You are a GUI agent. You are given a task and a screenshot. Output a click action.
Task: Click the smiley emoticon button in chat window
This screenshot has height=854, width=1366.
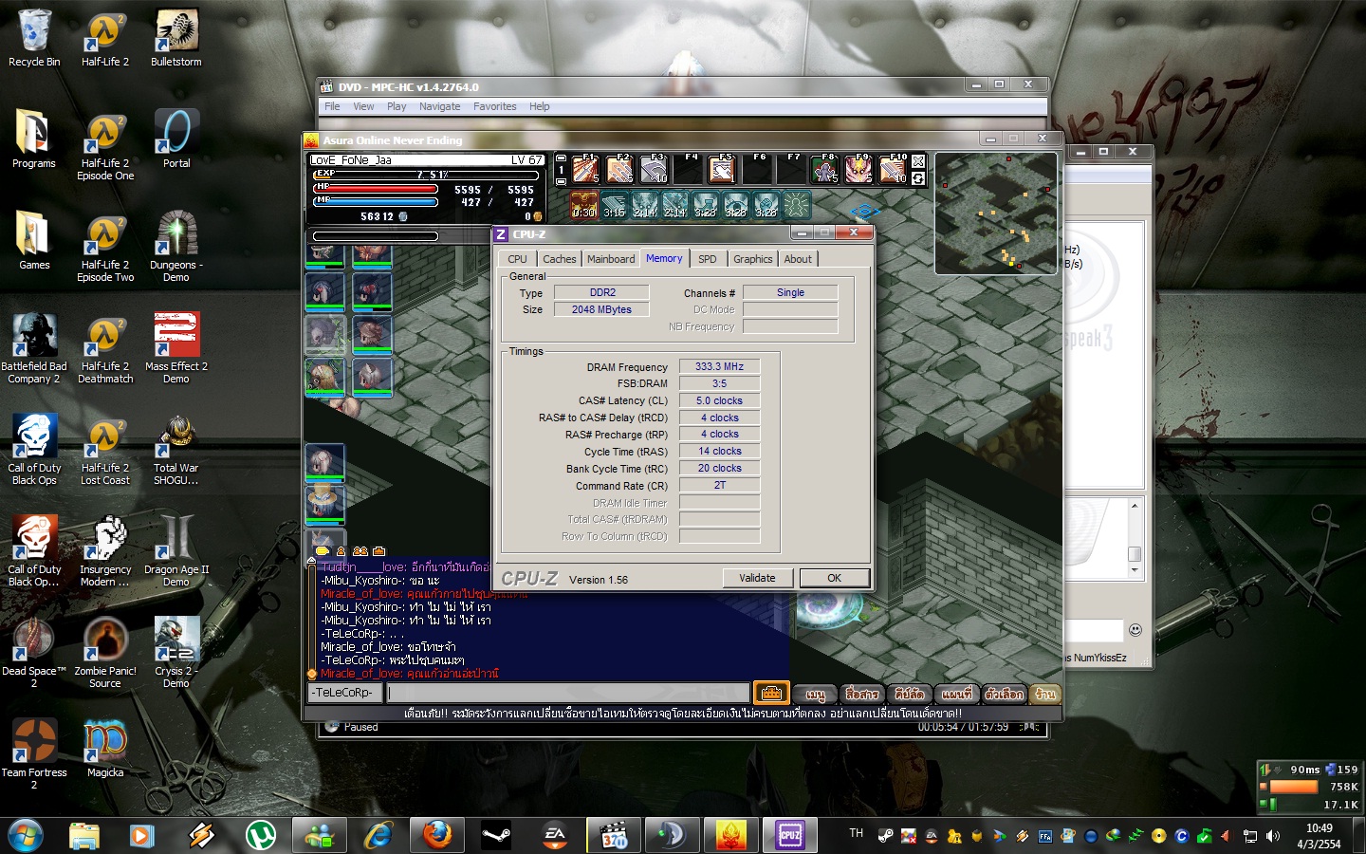(x=1135, y=629)
